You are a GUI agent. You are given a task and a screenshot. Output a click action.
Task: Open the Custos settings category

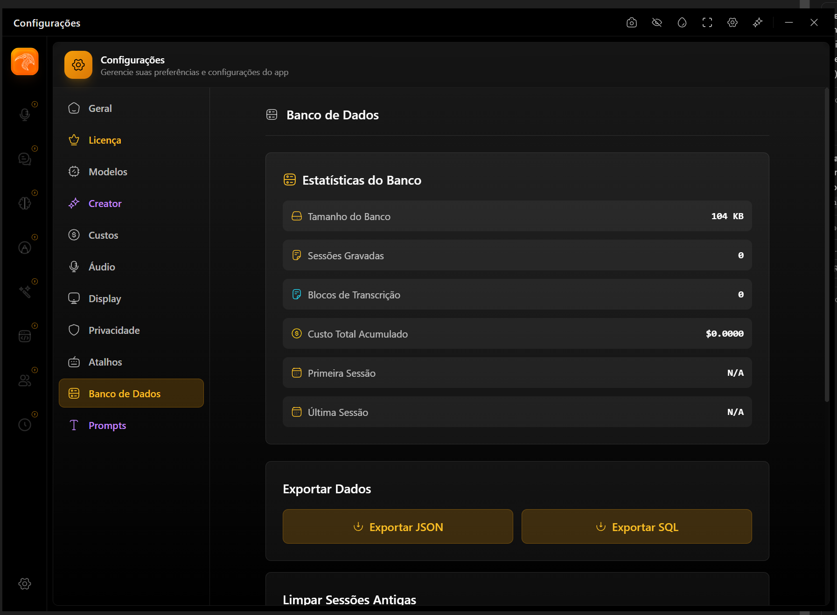pos(131,235)
